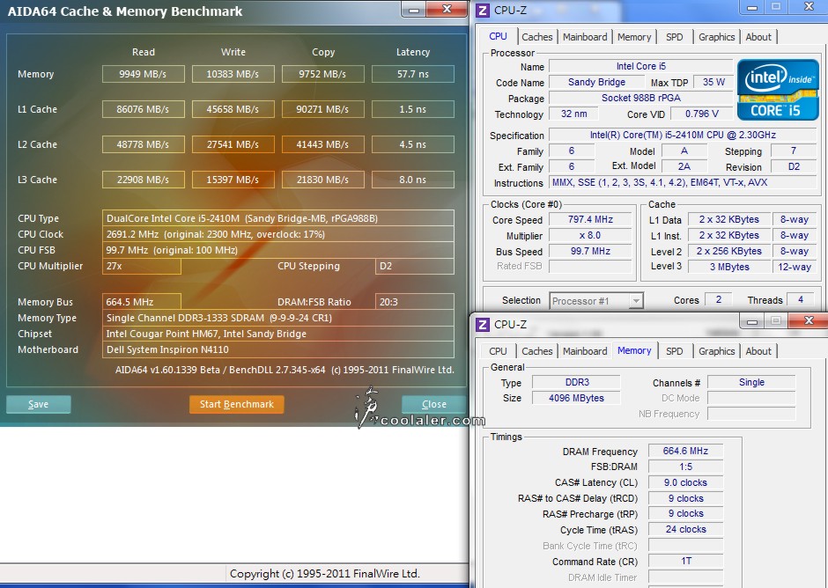The width and height of the screenshot is (828, 588).
Task: Click the Memory Bus field showing 664.5 MHz
Action: pyautogui.click(x=142, y=302)
